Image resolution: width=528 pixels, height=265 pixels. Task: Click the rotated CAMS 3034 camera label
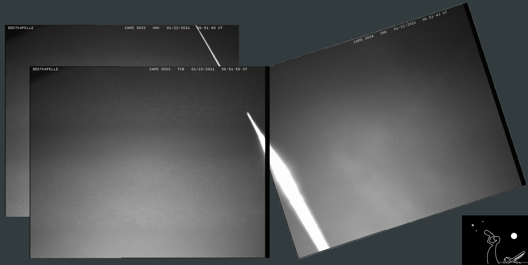[x=364, y=39]
